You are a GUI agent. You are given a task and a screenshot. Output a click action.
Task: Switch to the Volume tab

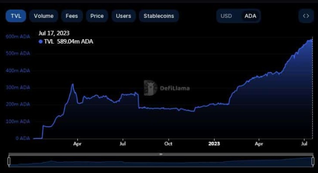44,16
